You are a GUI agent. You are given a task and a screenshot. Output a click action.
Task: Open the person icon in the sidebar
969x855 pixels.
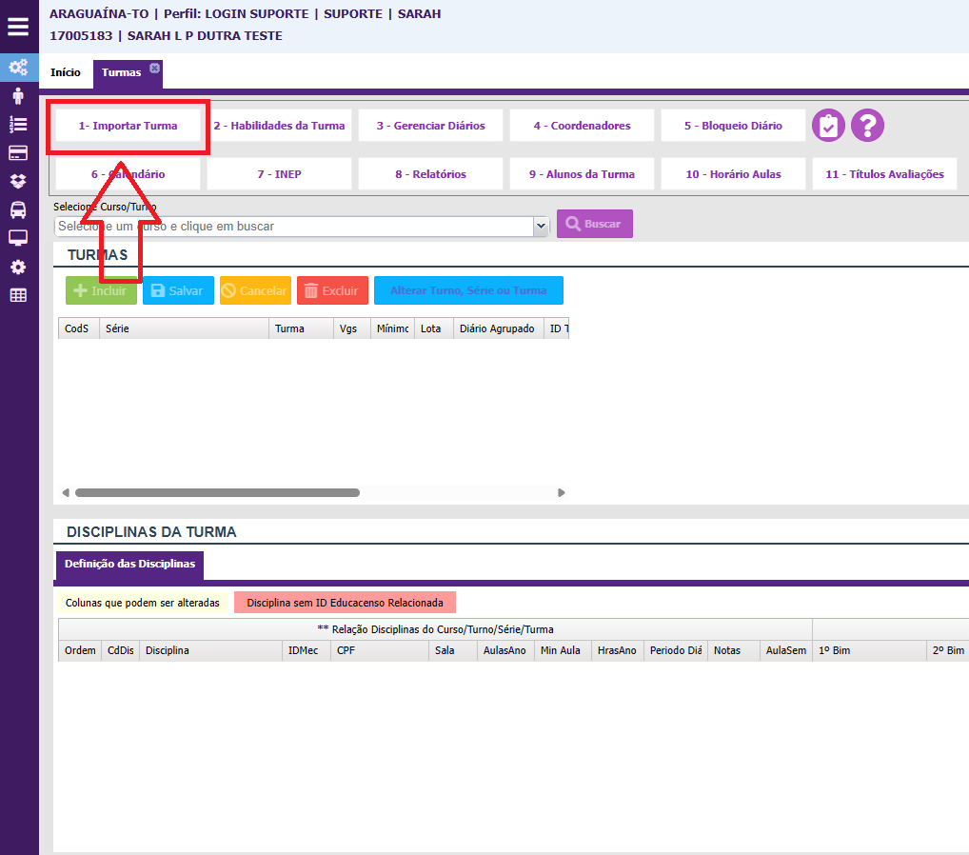[x=18, y=96]
